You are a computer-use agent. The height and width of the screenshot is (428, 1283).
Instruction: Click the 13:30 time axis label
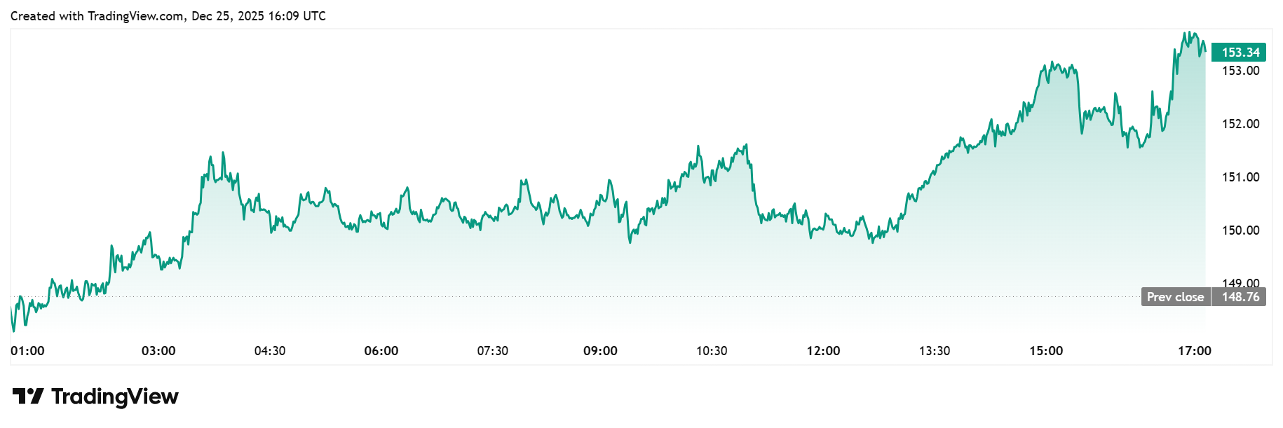click(x=935, y=351)
